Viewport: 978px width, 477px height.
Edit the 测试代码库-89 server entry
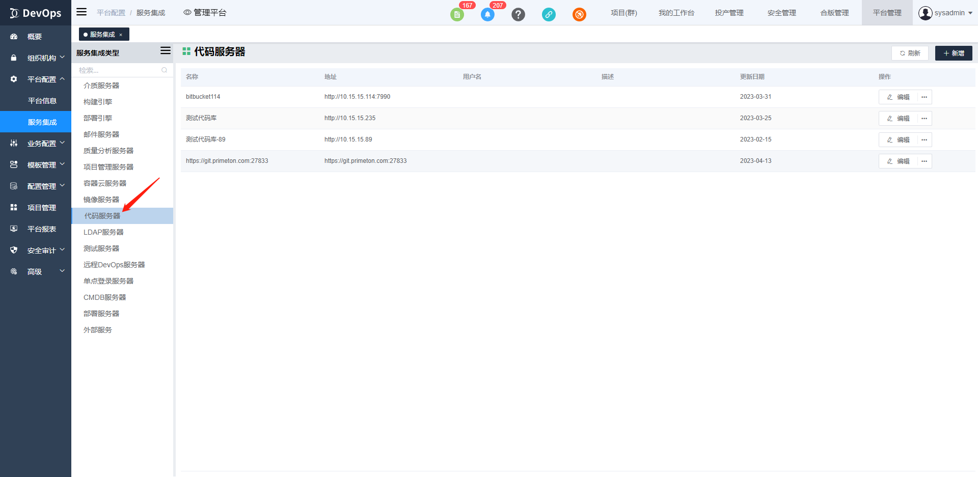898,140
